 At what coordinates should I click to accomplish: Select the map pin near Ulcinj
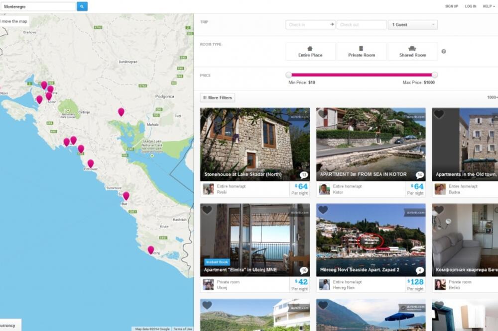pyautogui.click(x=150, y=250)
